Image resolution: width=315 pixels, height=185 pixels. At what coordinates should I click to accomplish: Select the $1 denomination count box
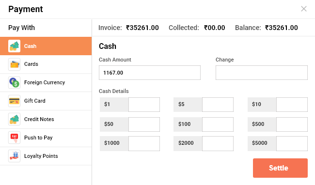144,105
